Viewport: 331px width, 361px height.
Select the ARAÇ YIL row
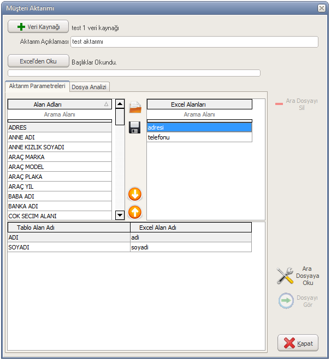tap(60, 187)
